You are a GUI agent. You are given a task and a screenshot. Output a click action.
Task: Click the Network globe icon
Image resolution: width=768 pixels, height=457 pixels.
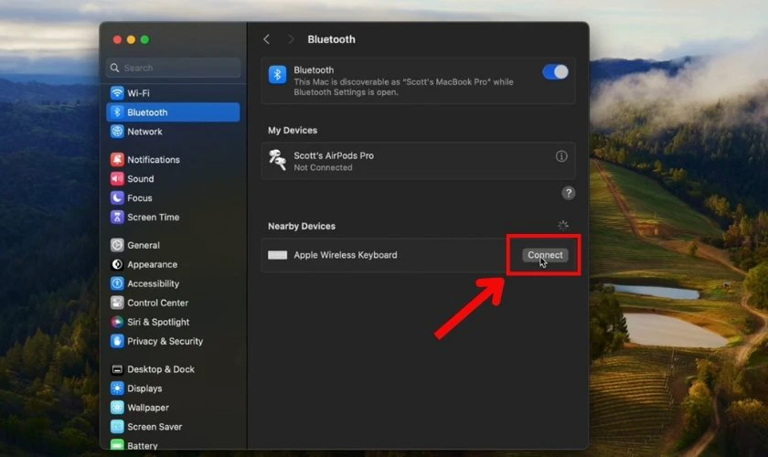pyautogui.click(x=117, y=132)
